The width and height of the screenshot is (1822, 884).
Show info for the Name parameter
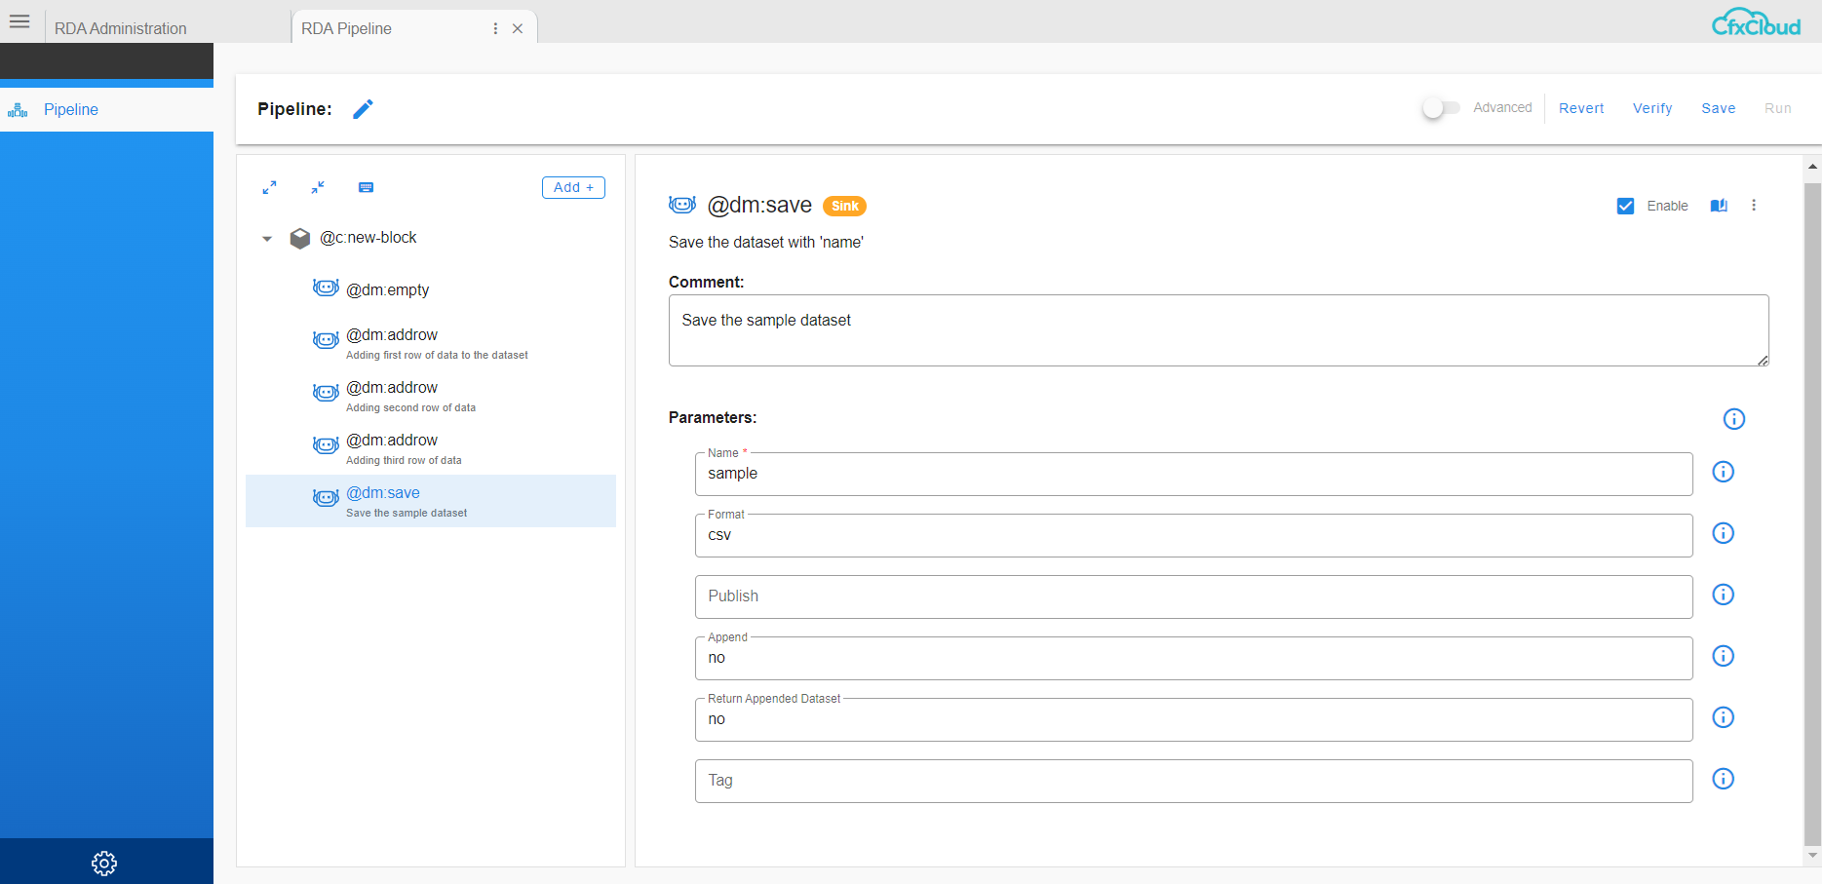pyautogui.click(x=1723, y=472)
